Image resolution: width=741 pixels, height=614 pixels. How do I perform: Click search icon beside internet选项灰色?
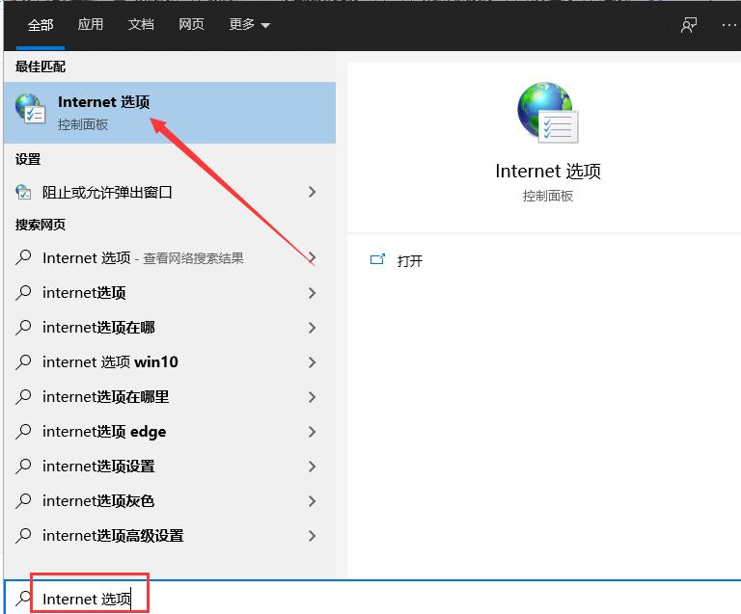click(x=23, y=500)
